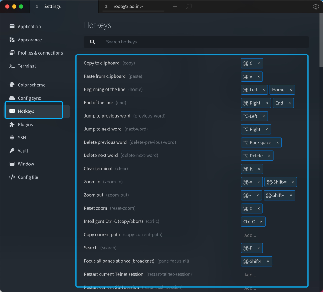Select Color scheme in the sidebar
Viewport: 323px width, 292px height.
coord(37,85)
